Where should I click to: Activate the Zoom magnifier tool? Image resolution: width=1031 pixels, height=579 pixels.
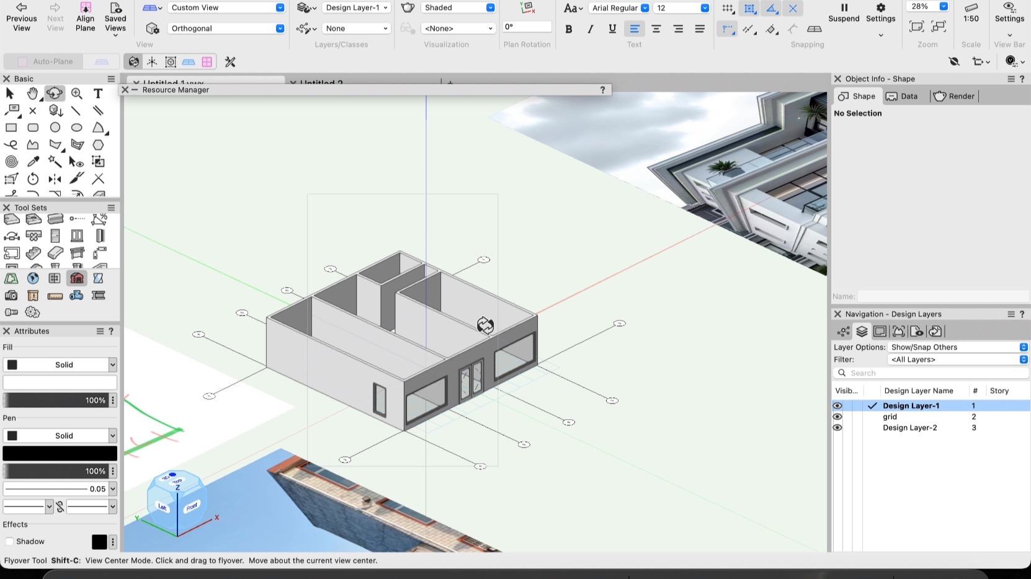pos(77,93)
